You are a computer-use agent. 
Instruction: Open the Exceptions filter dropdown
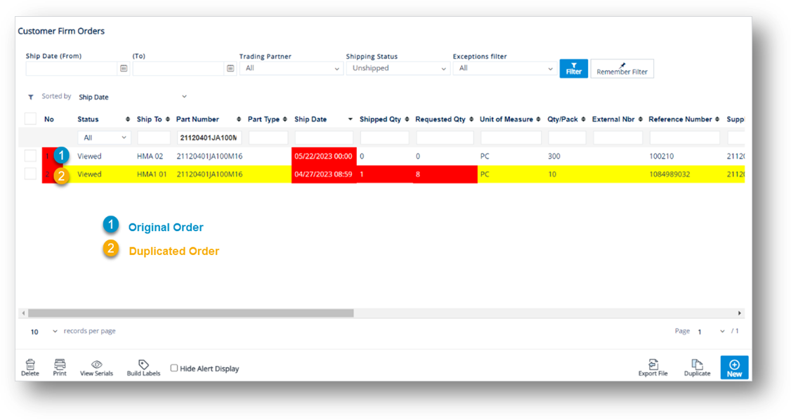[505, 68]
